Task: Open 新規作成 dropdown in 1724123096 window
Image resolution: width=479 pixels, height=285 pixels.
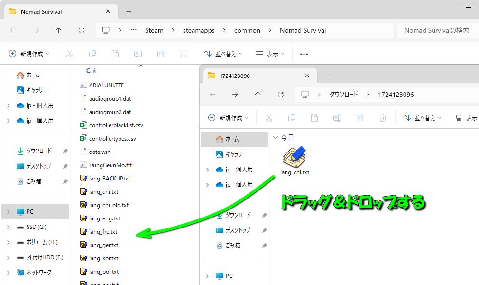Action: pyautogui.click(x=228, y=118)
